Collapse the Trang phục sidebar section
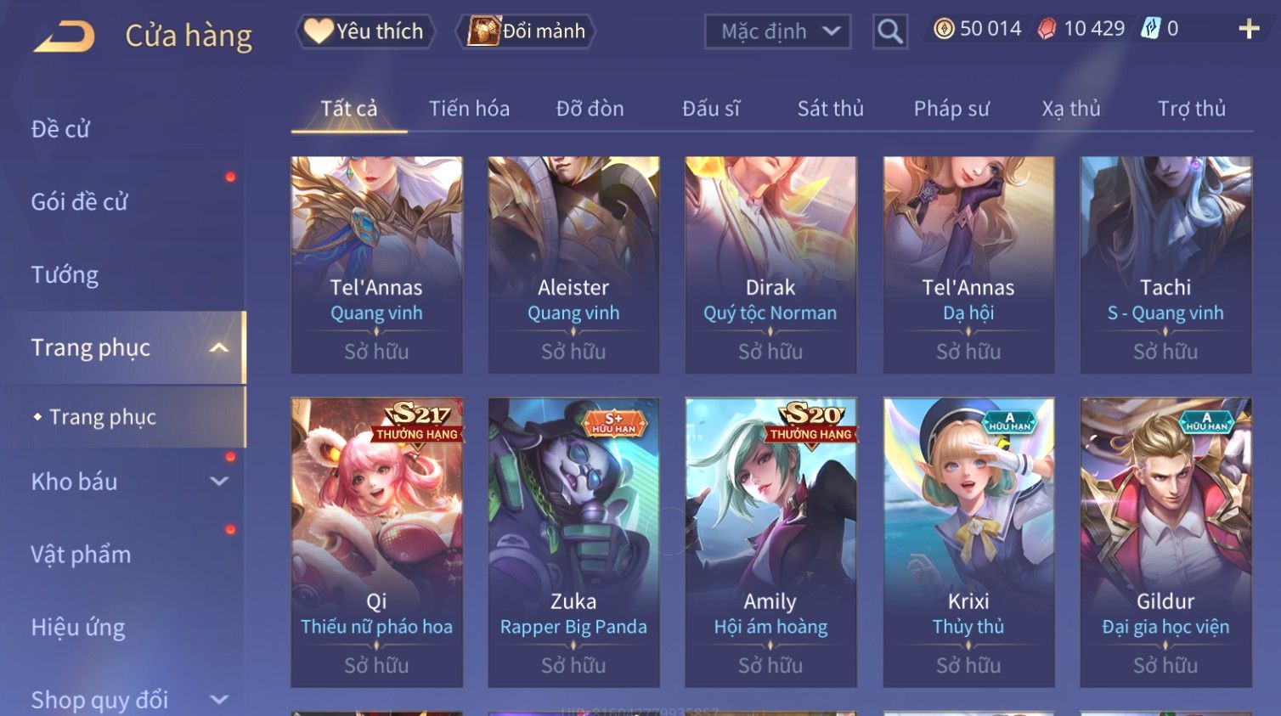 219,347
